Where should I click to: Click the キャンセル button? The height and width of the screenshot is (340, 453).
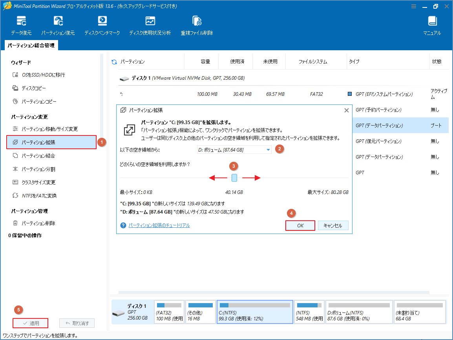[333, 226]
